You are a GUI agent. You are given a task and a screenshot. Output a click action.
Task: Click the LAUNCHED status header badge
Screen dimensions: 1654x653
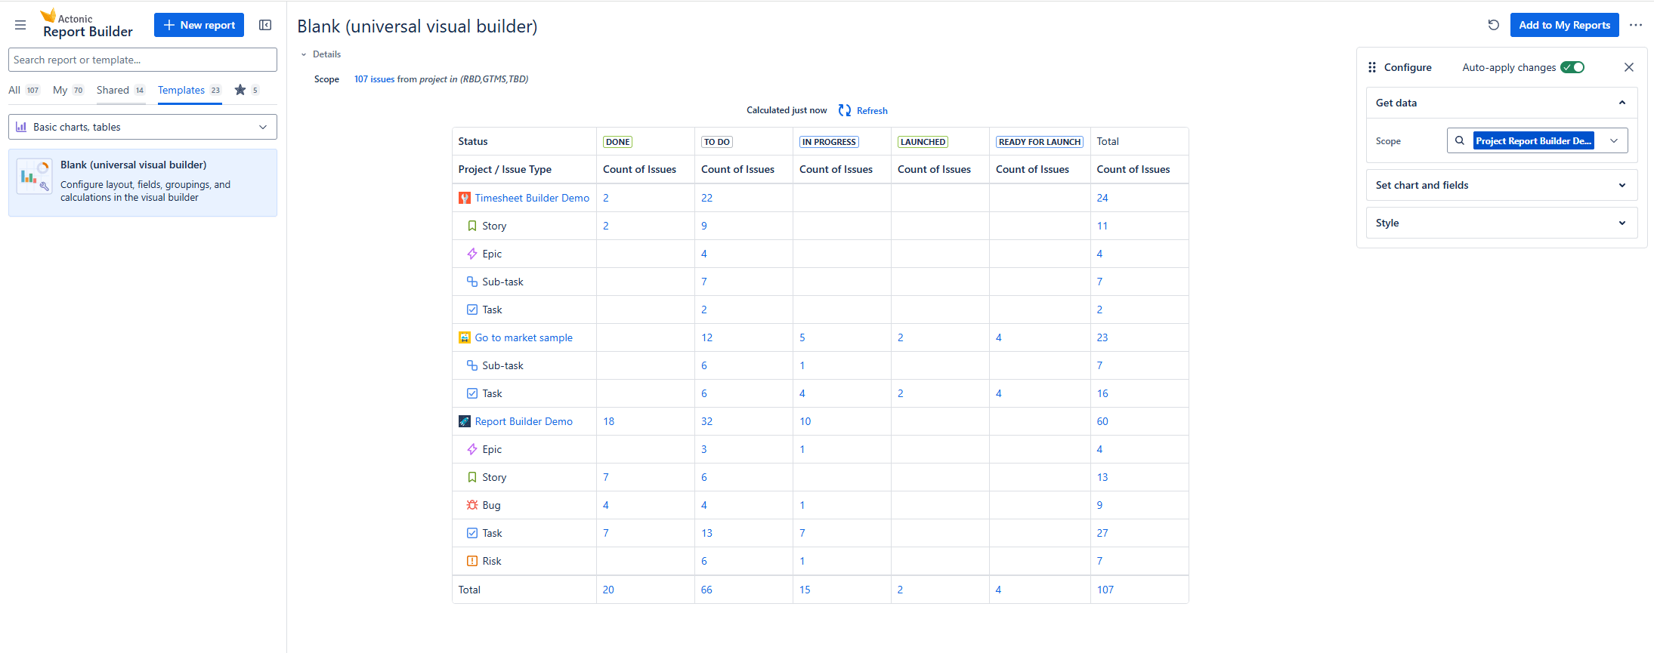point(923,142)
